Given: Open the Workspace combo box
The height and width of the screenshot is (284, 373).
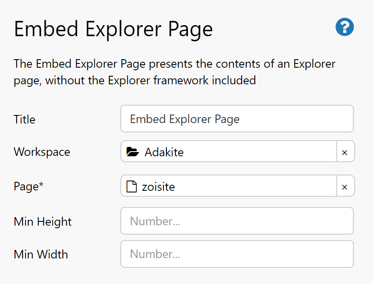Looking at the screenshot, I should pos(239,152).
